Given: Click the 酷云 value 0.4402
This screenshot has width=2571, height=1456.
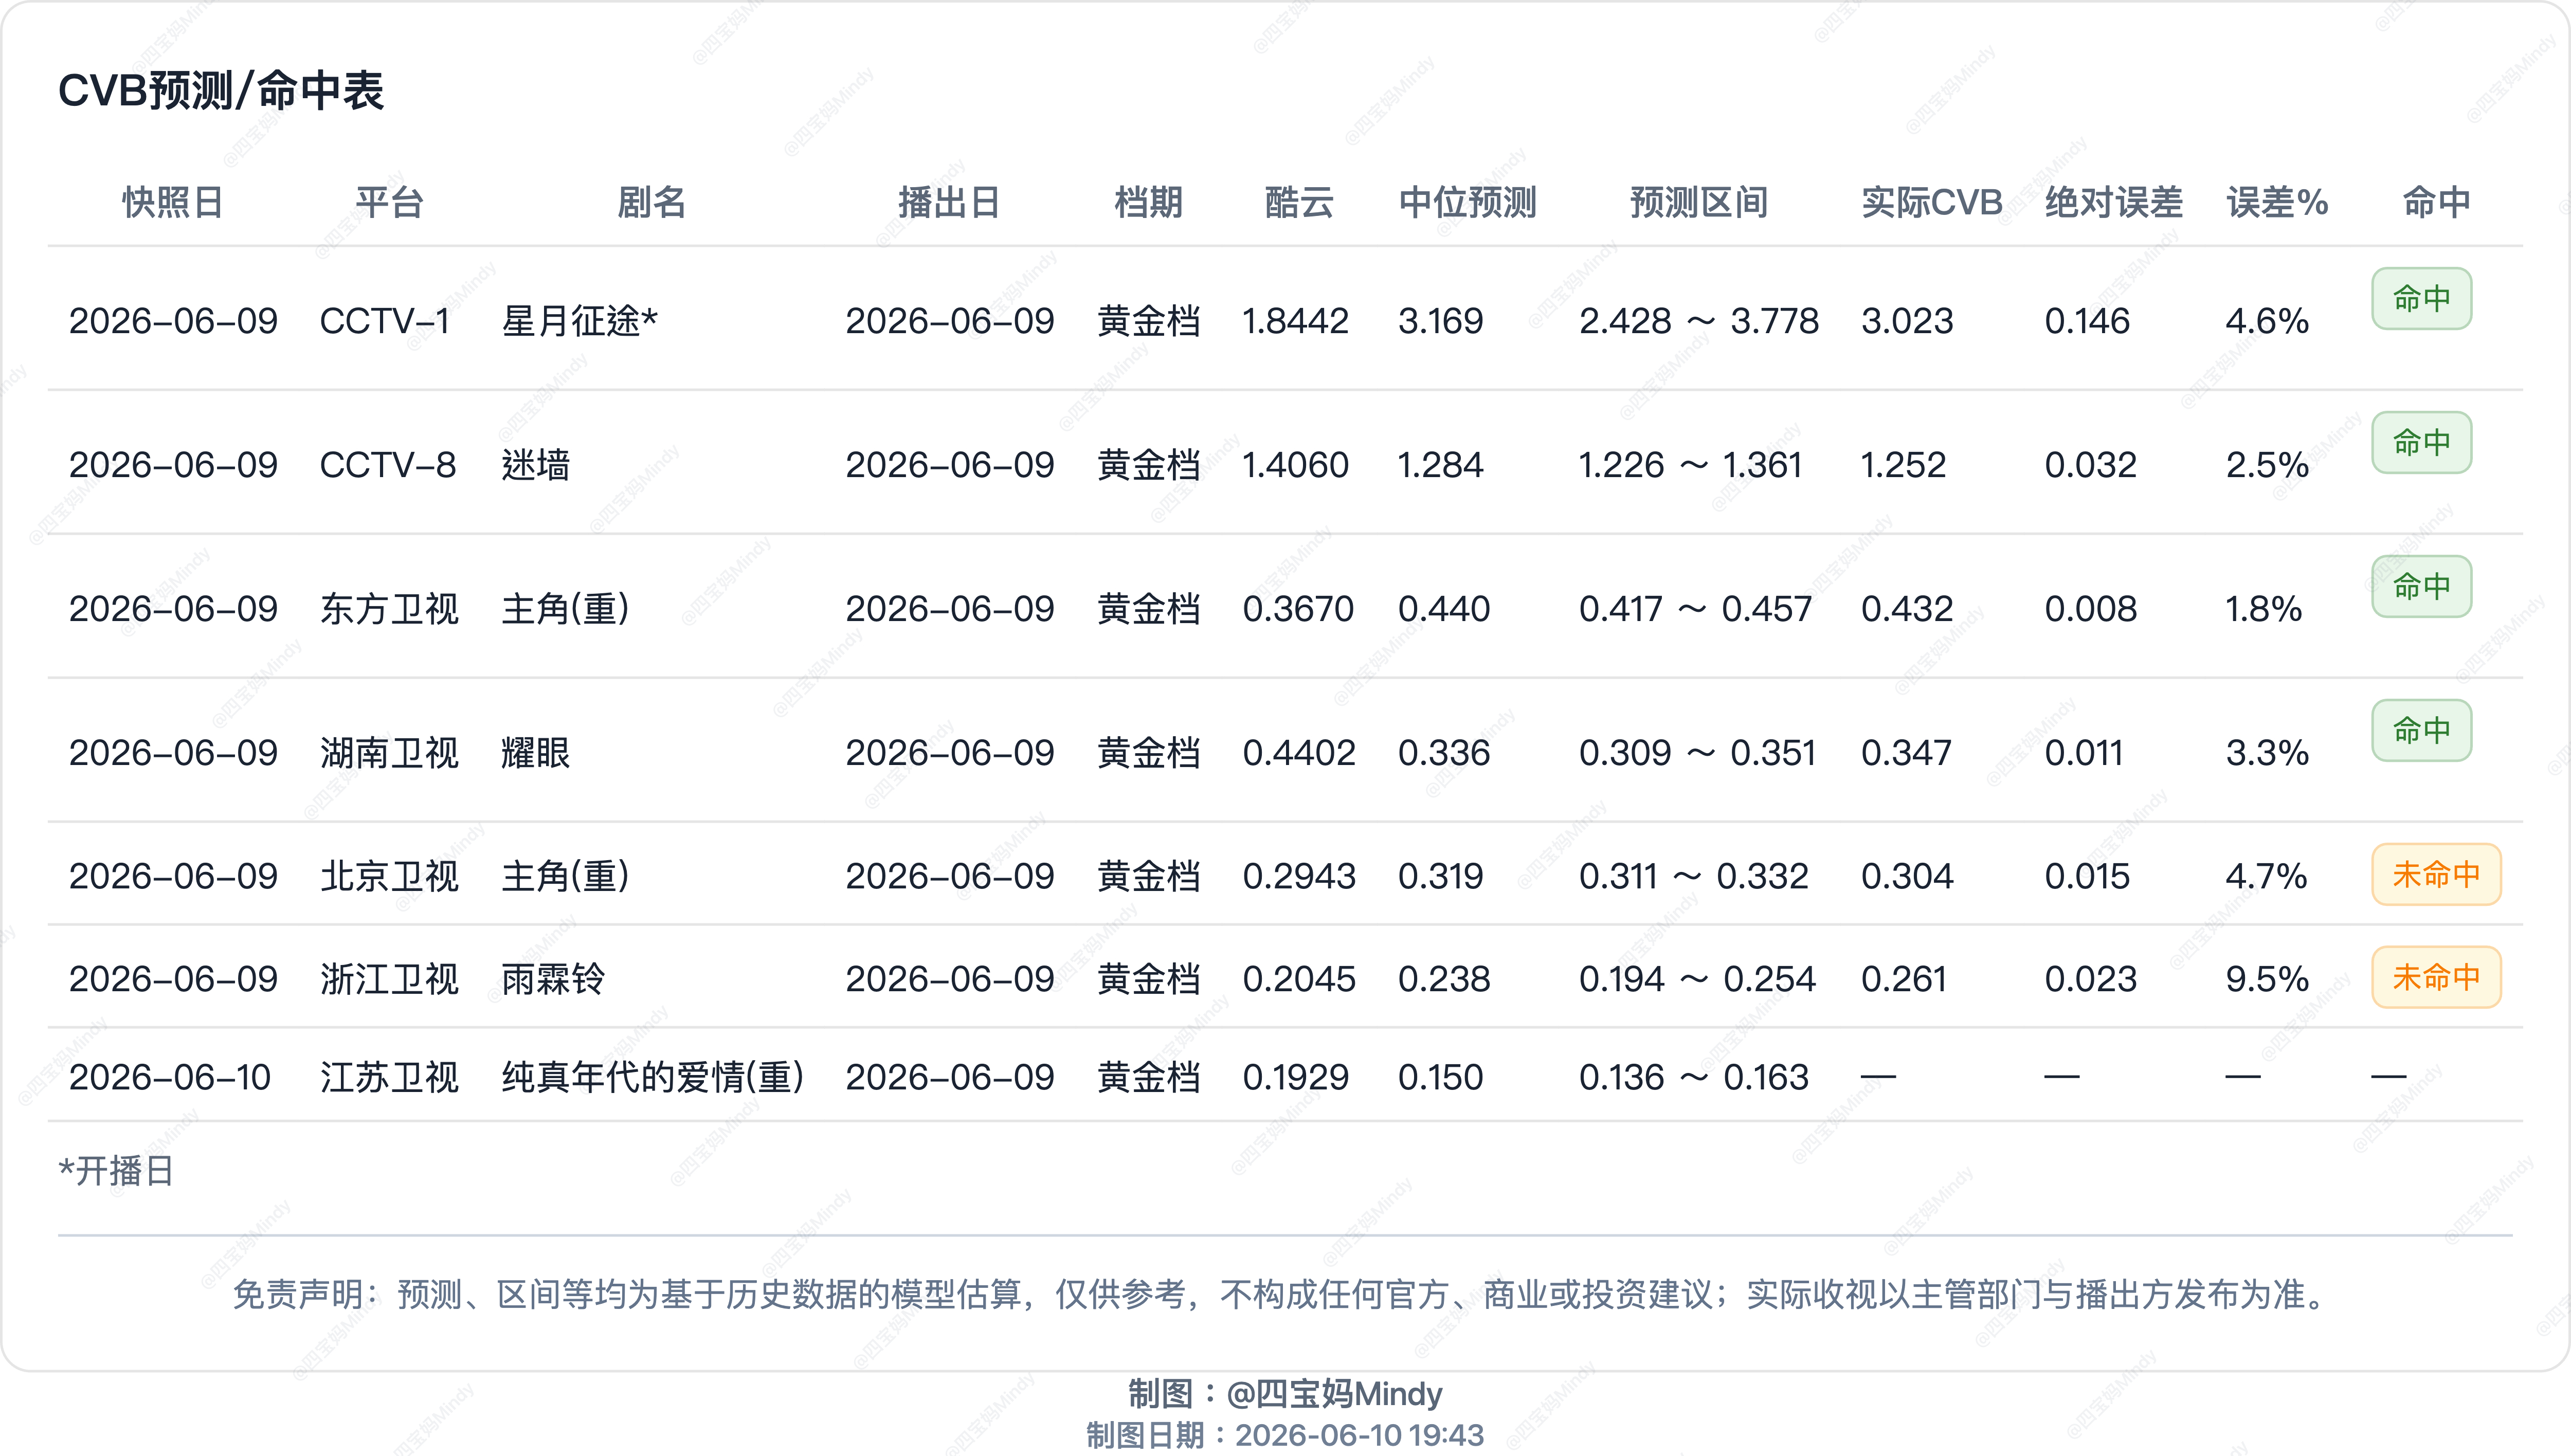Looking at the screenshot, I should [x=1299, y=753].
